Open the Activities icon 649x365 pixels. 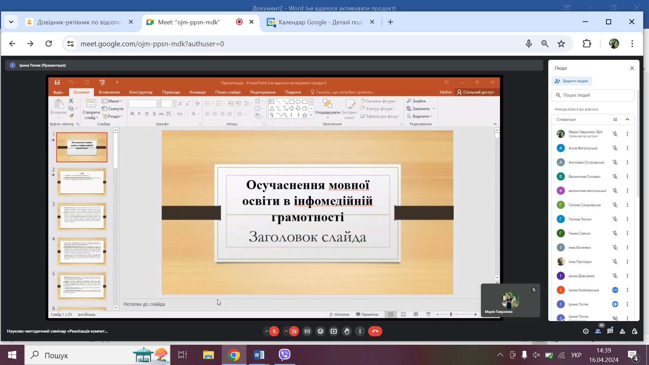click(x=622, y=331)
